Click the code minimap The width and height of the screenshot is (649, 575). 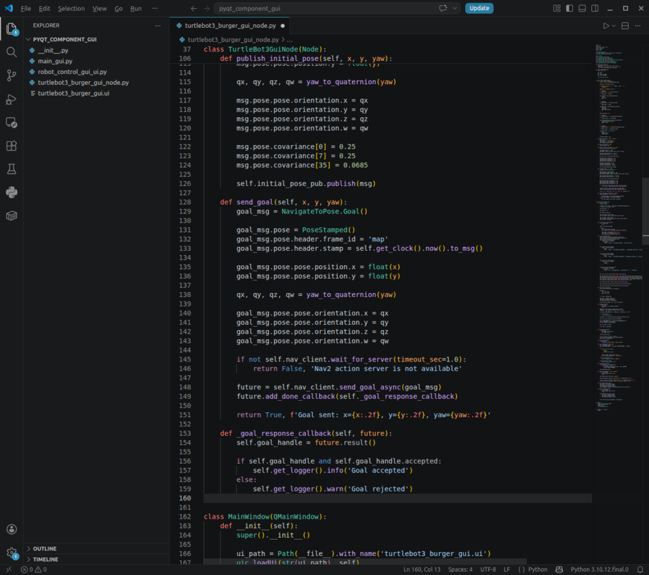[619, 227]
